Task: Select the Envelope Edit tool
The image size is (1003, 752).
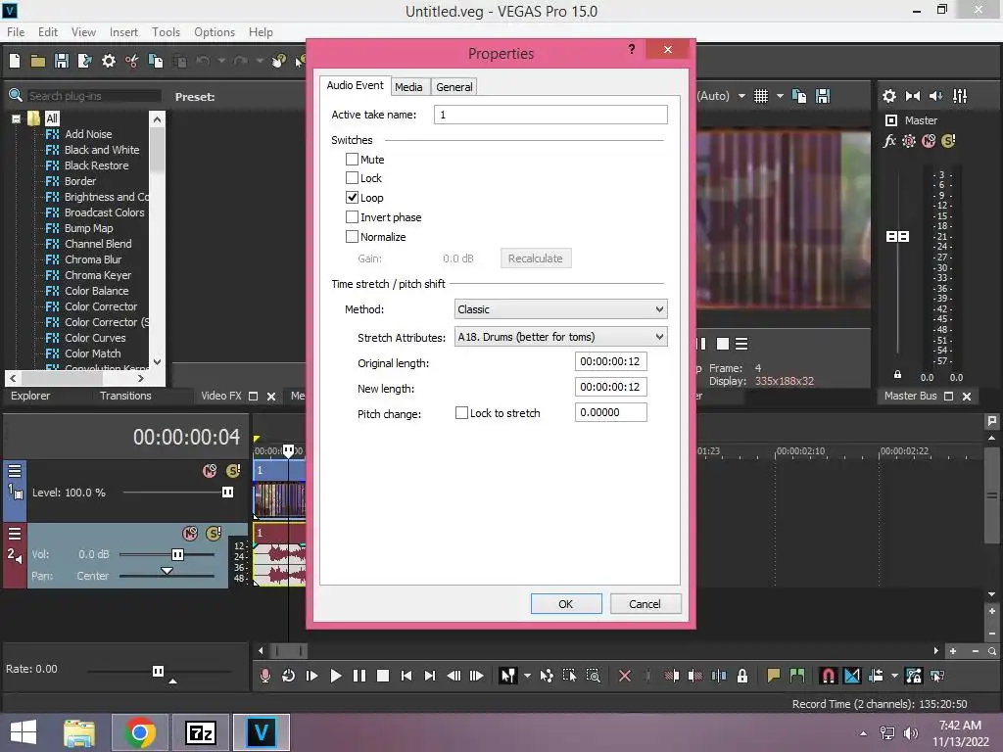Action: [547, 676]
